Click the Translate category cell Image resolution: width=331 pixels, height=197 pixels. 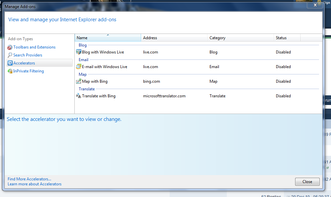(x=217, y=96)
